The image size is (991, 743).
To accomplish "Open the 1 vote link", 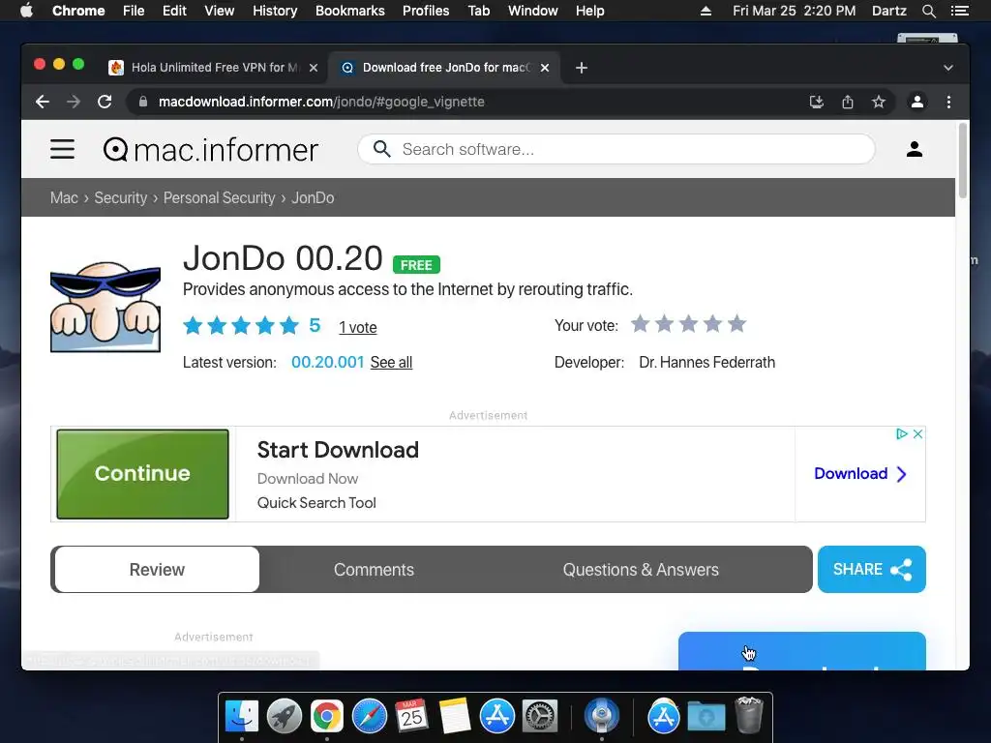I will point(358,327).
